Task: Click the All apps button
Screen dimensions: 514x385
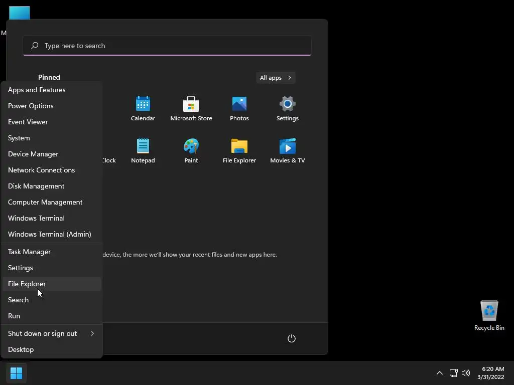Action: [276, 78]
